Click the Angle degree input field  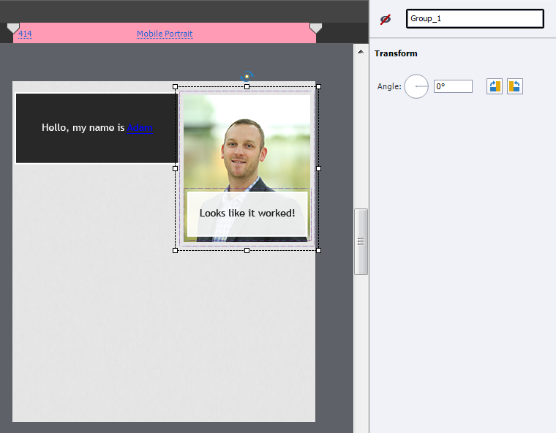point(453,86)
